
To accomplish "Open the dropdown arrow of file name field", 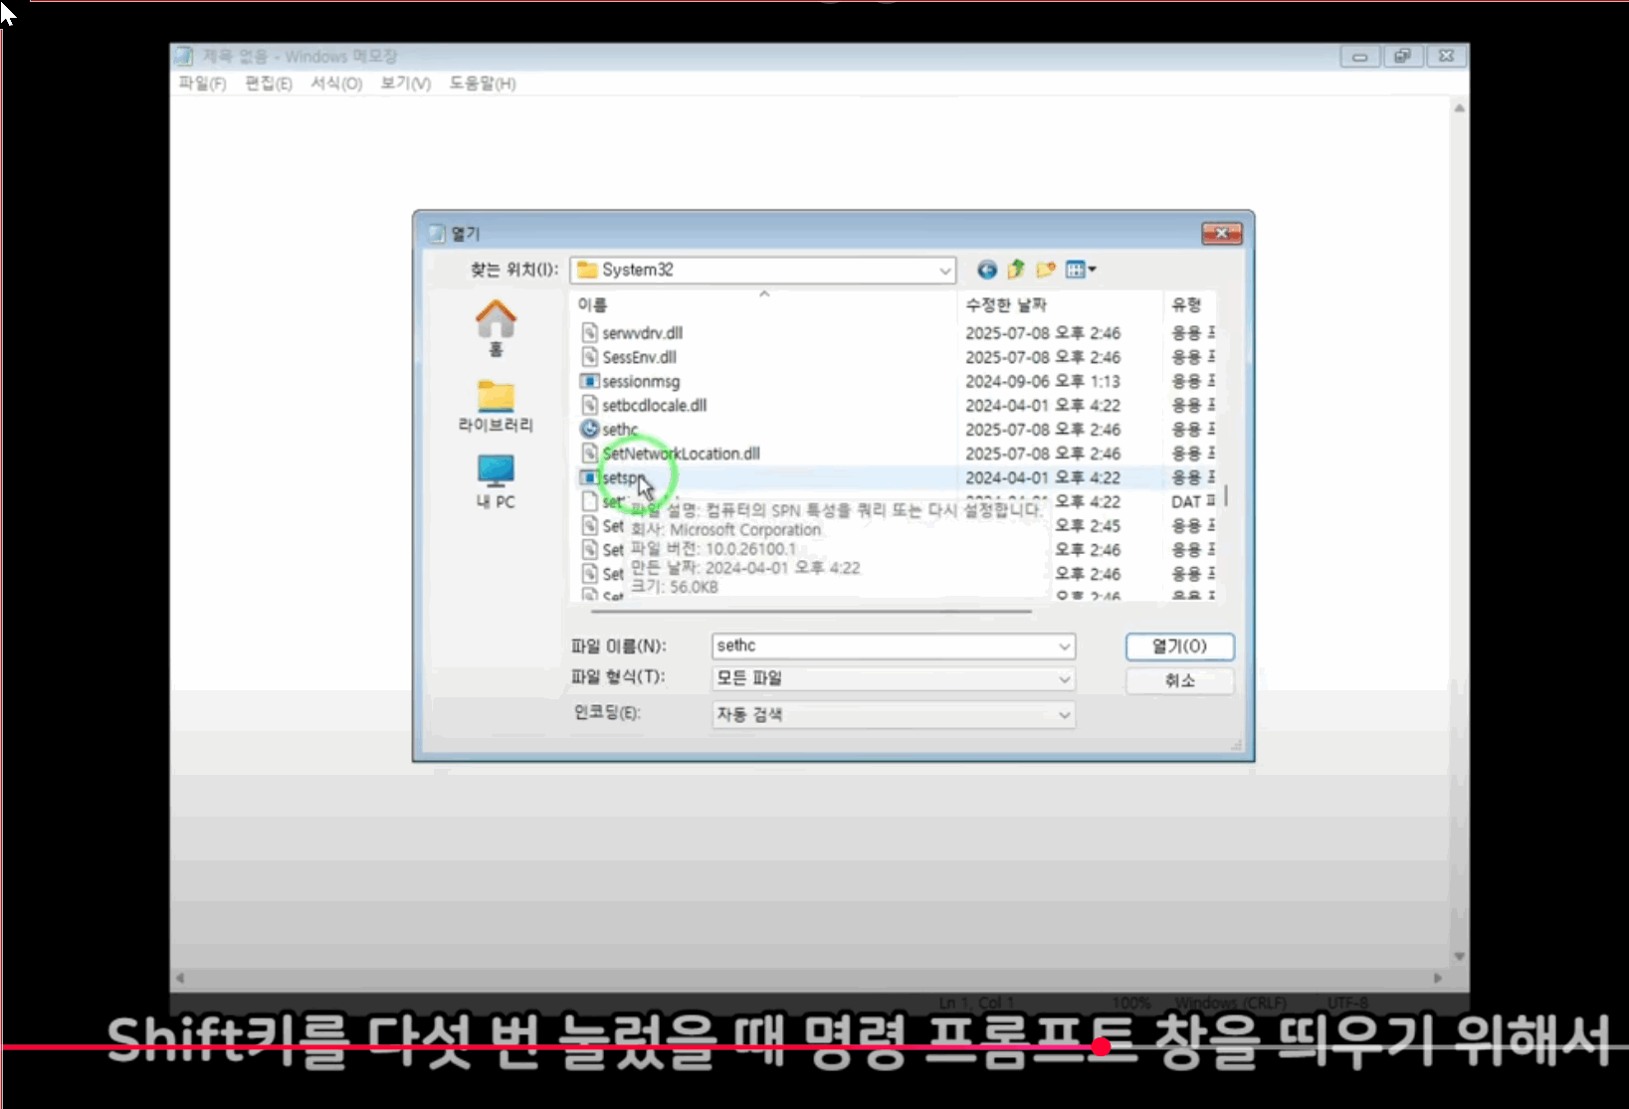I will click(1064, 647).
